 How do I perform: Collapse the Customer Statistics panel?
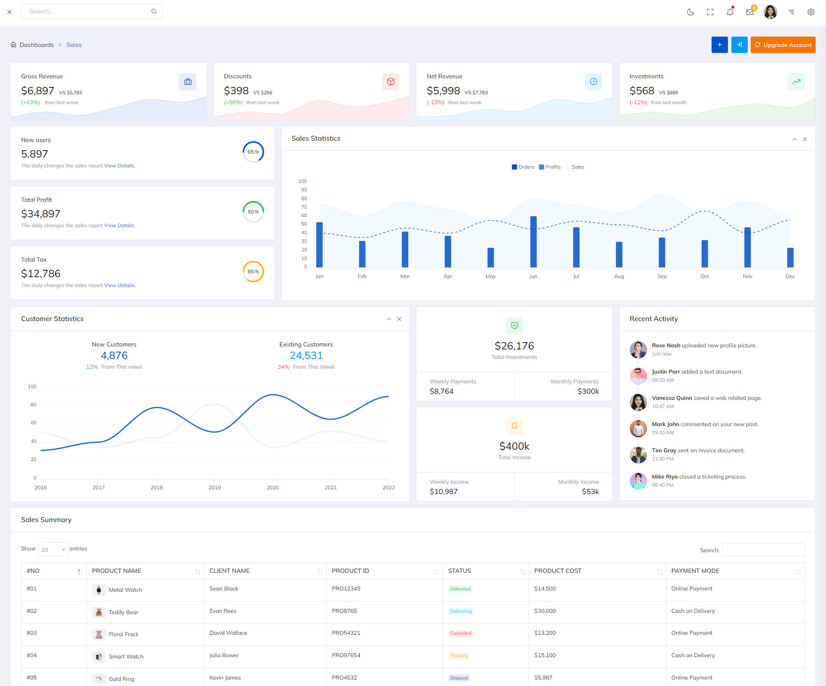(388, 319)
